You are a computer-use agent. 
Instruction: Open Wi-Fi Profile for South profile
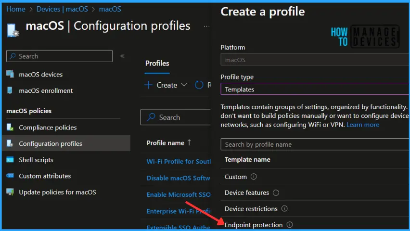[179, 161]
